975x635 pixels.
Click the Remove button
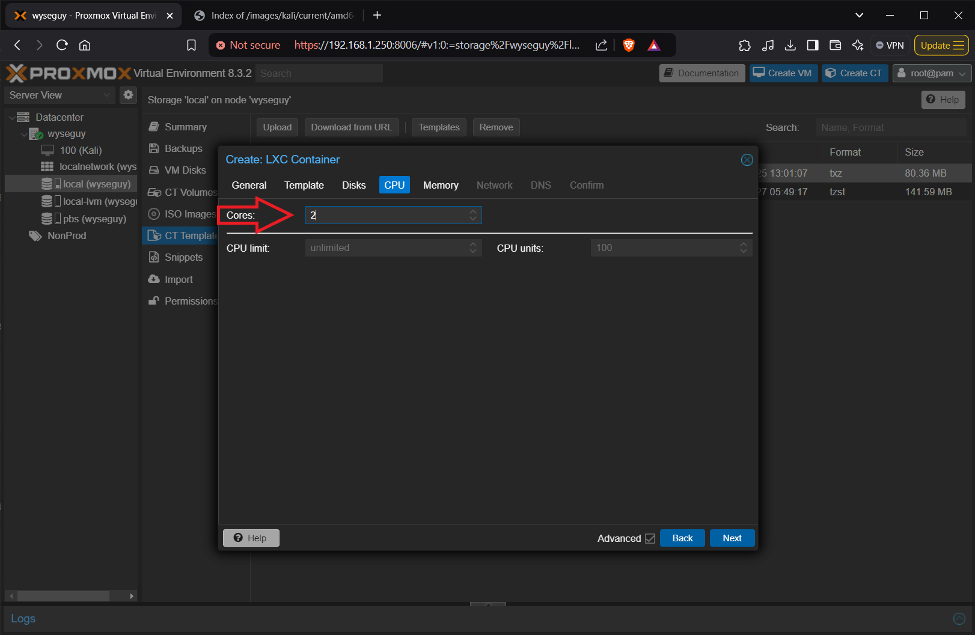coord(496,127)
